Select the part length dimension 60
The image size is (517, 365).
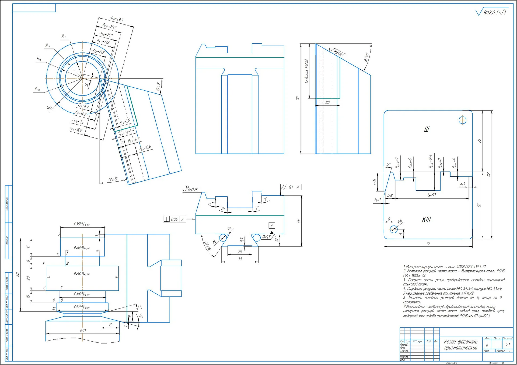click(18, 275)
